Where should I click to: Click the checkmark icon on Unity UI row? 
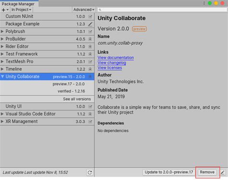(90, 106)
